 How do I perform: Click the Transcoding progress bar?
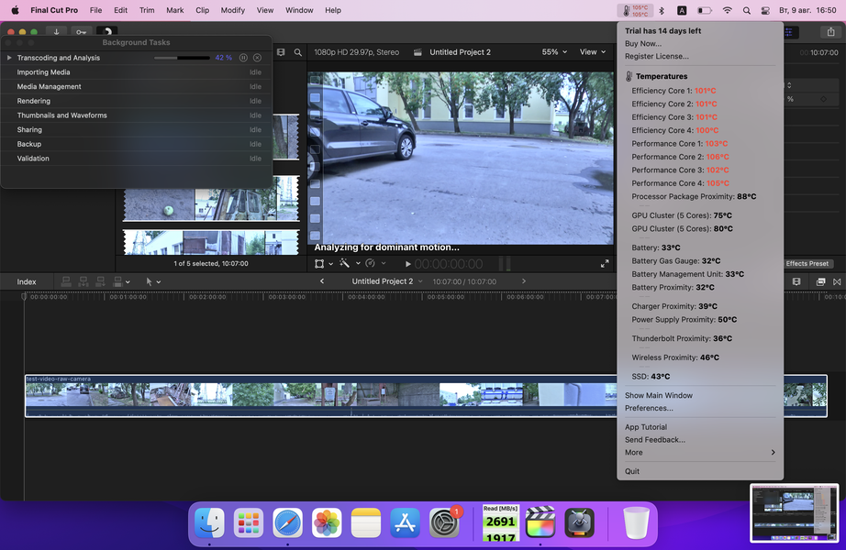(x=182, y=58)
